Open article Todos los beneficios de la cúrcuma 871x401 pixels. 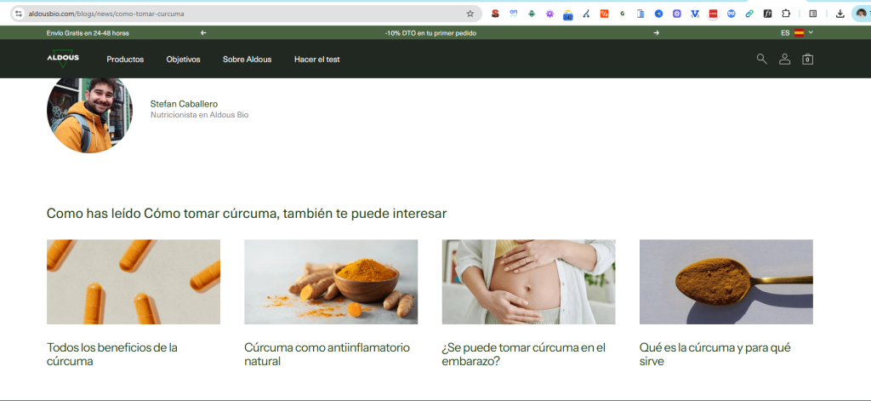(111, 354)
